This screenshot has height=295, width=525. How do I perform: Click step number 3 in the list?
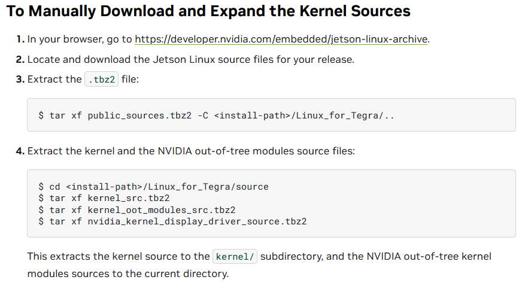click(20, 79)
